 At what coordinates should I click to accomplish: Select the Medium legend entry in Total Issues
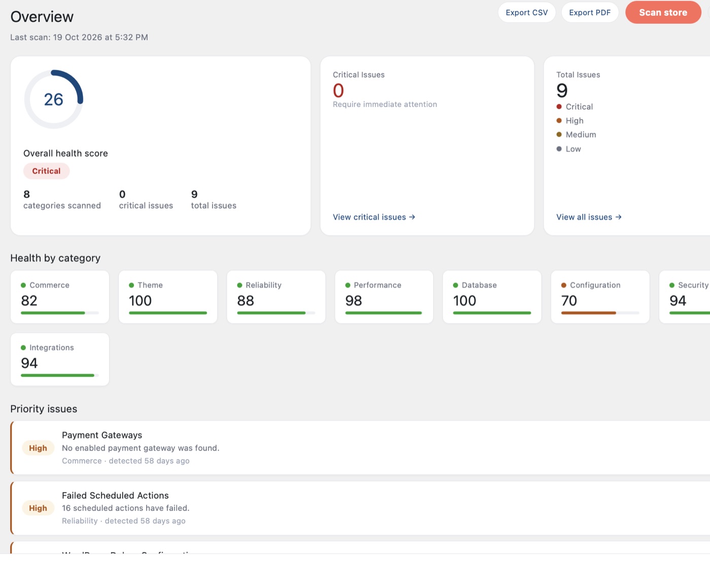click(576, 134)
